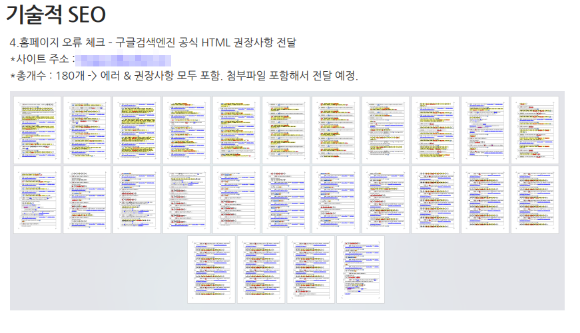Open first page thumbnail in middle row

(x=37, y=199)
